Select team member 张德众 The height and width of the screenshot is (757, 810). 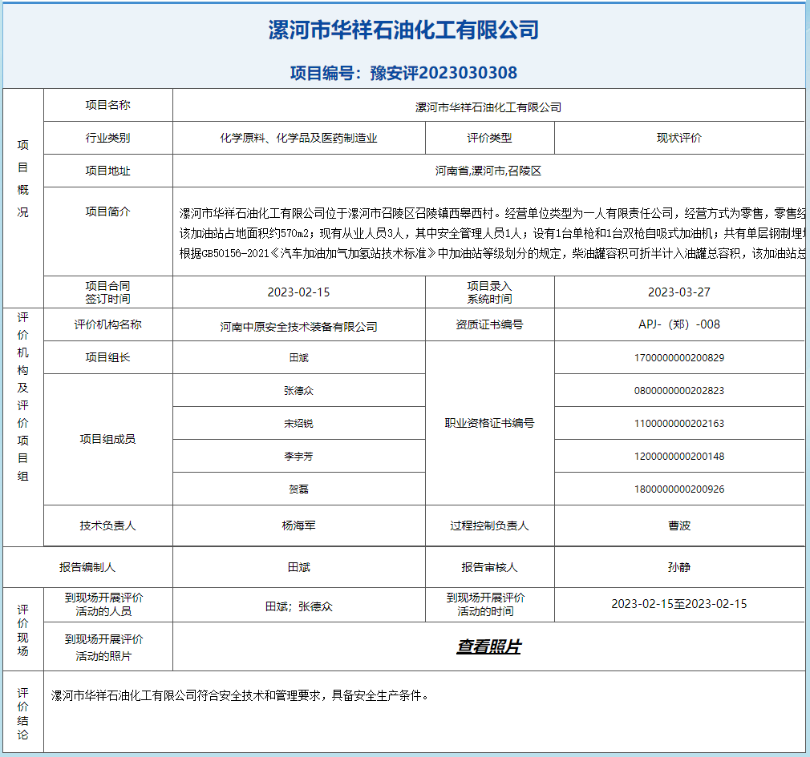pyautogui.click(x=298, y=391)
